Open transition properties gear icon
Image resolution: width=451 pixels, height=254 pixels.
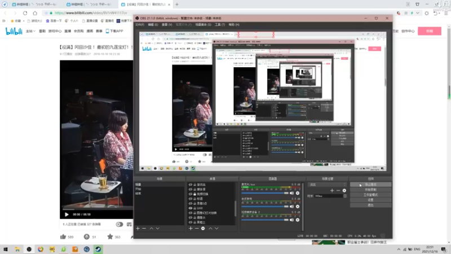coord(344,190)
